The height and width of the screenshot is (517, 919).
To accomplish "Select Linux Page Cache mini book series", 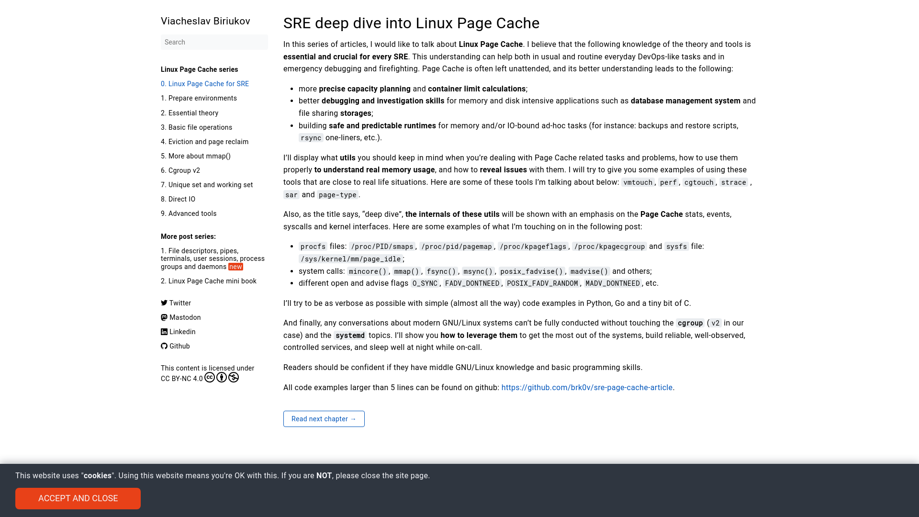I will [208, 281].
